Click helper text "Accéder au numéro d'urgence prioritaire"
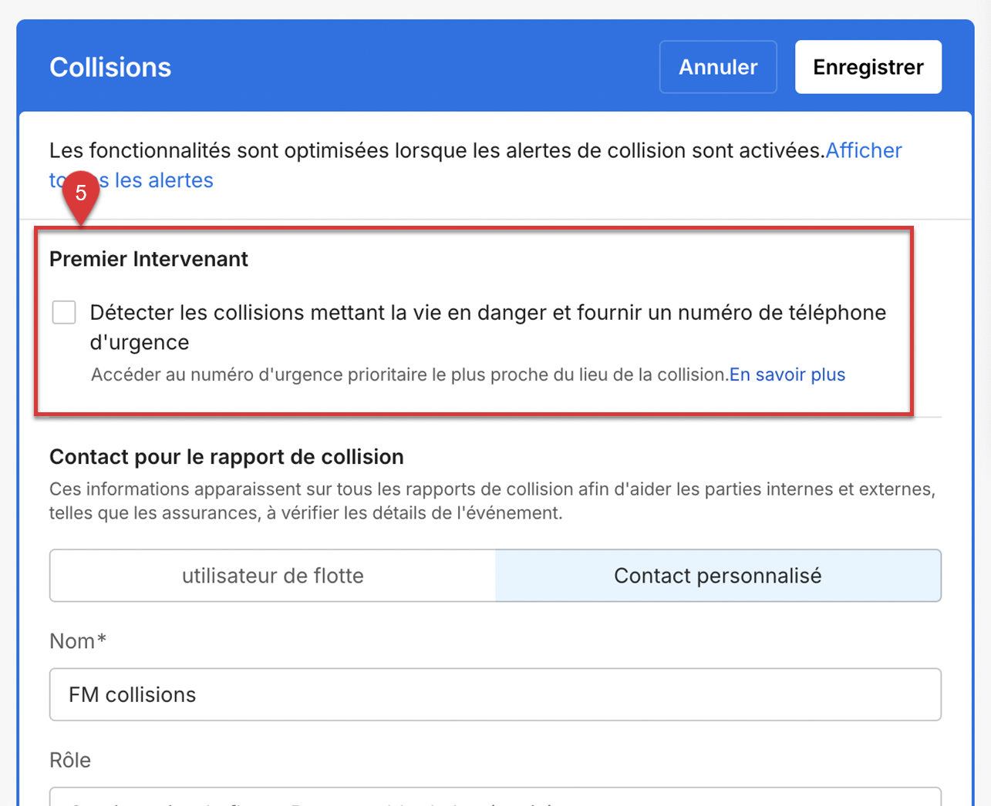The width and height of the screenshot is (991, 806). [x=409, y=375]
